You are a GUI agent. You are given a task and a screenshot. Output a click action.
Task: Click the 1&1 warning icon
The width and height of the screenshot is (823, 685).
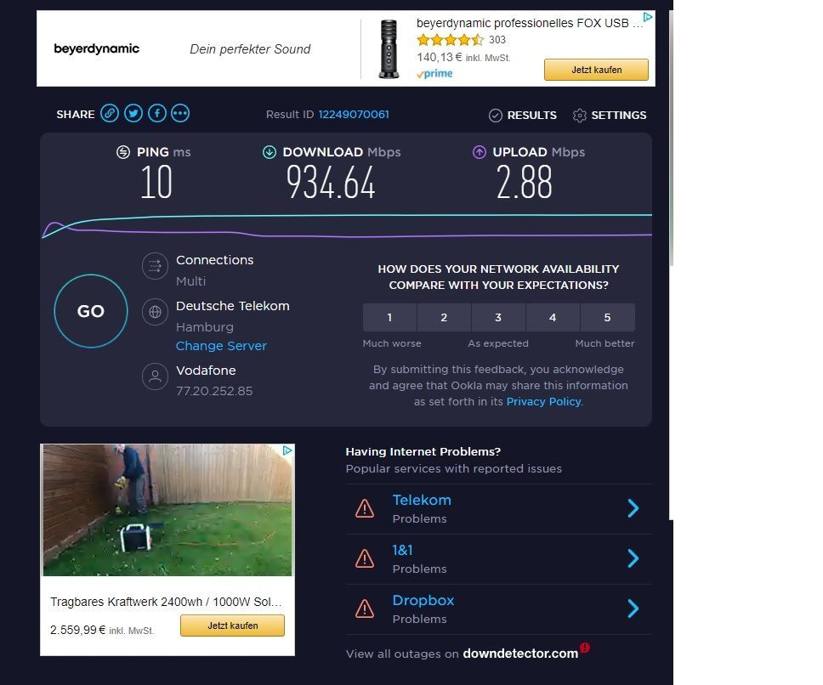(365, 558)
